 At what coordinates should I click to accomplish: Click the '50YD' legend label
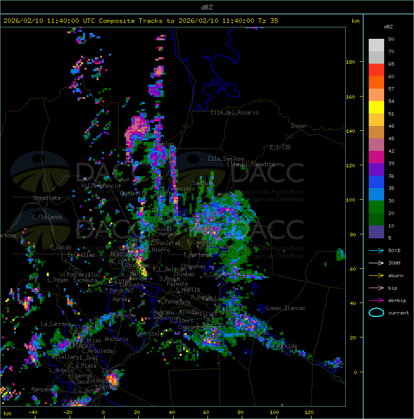click(x=394, y=250)
